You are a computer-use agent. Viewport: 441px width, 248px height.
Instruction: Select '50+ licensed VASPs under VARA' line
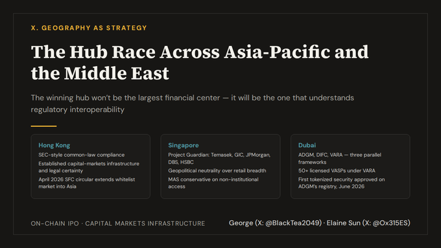[x=337, y=170]
